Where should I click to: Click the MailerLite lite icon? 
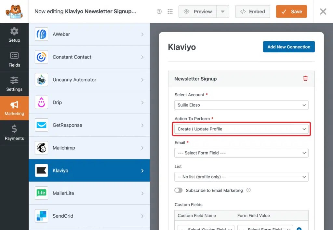coord(41,193)
